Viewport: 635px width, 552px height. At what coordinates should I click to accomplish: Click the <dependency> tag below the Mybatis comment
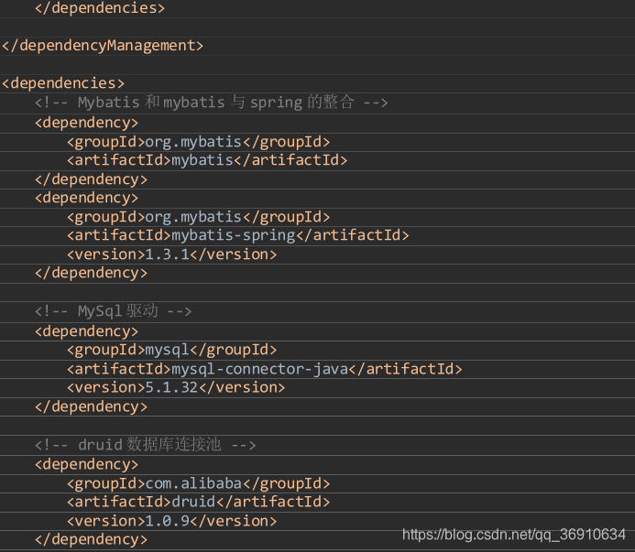point(87,123)
